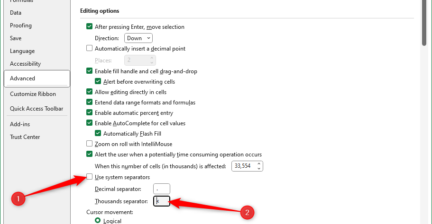Click the Decimal separator input field
This screenshot has height=224, width=432.
pyautogui.click(x=162, y=190)
